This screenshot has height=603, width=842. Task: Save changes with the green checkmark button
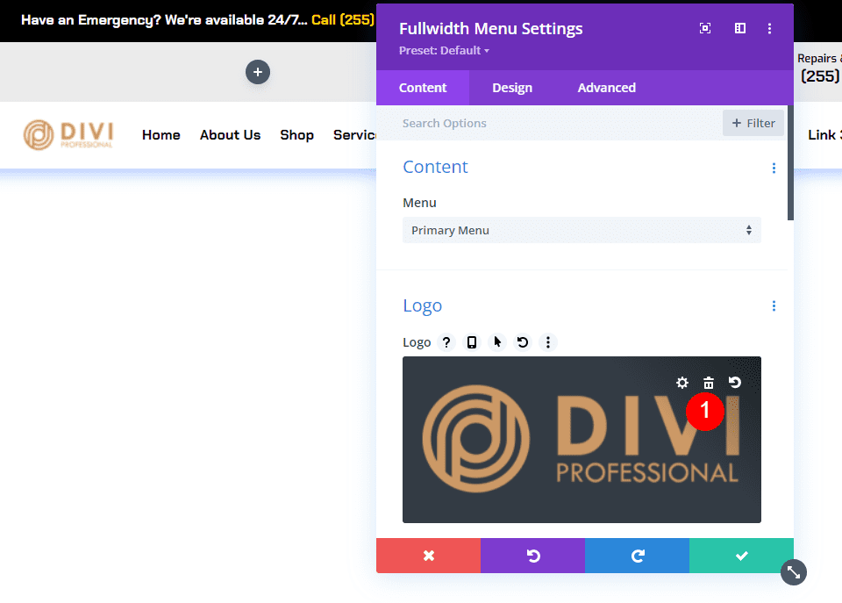point(741,556)
